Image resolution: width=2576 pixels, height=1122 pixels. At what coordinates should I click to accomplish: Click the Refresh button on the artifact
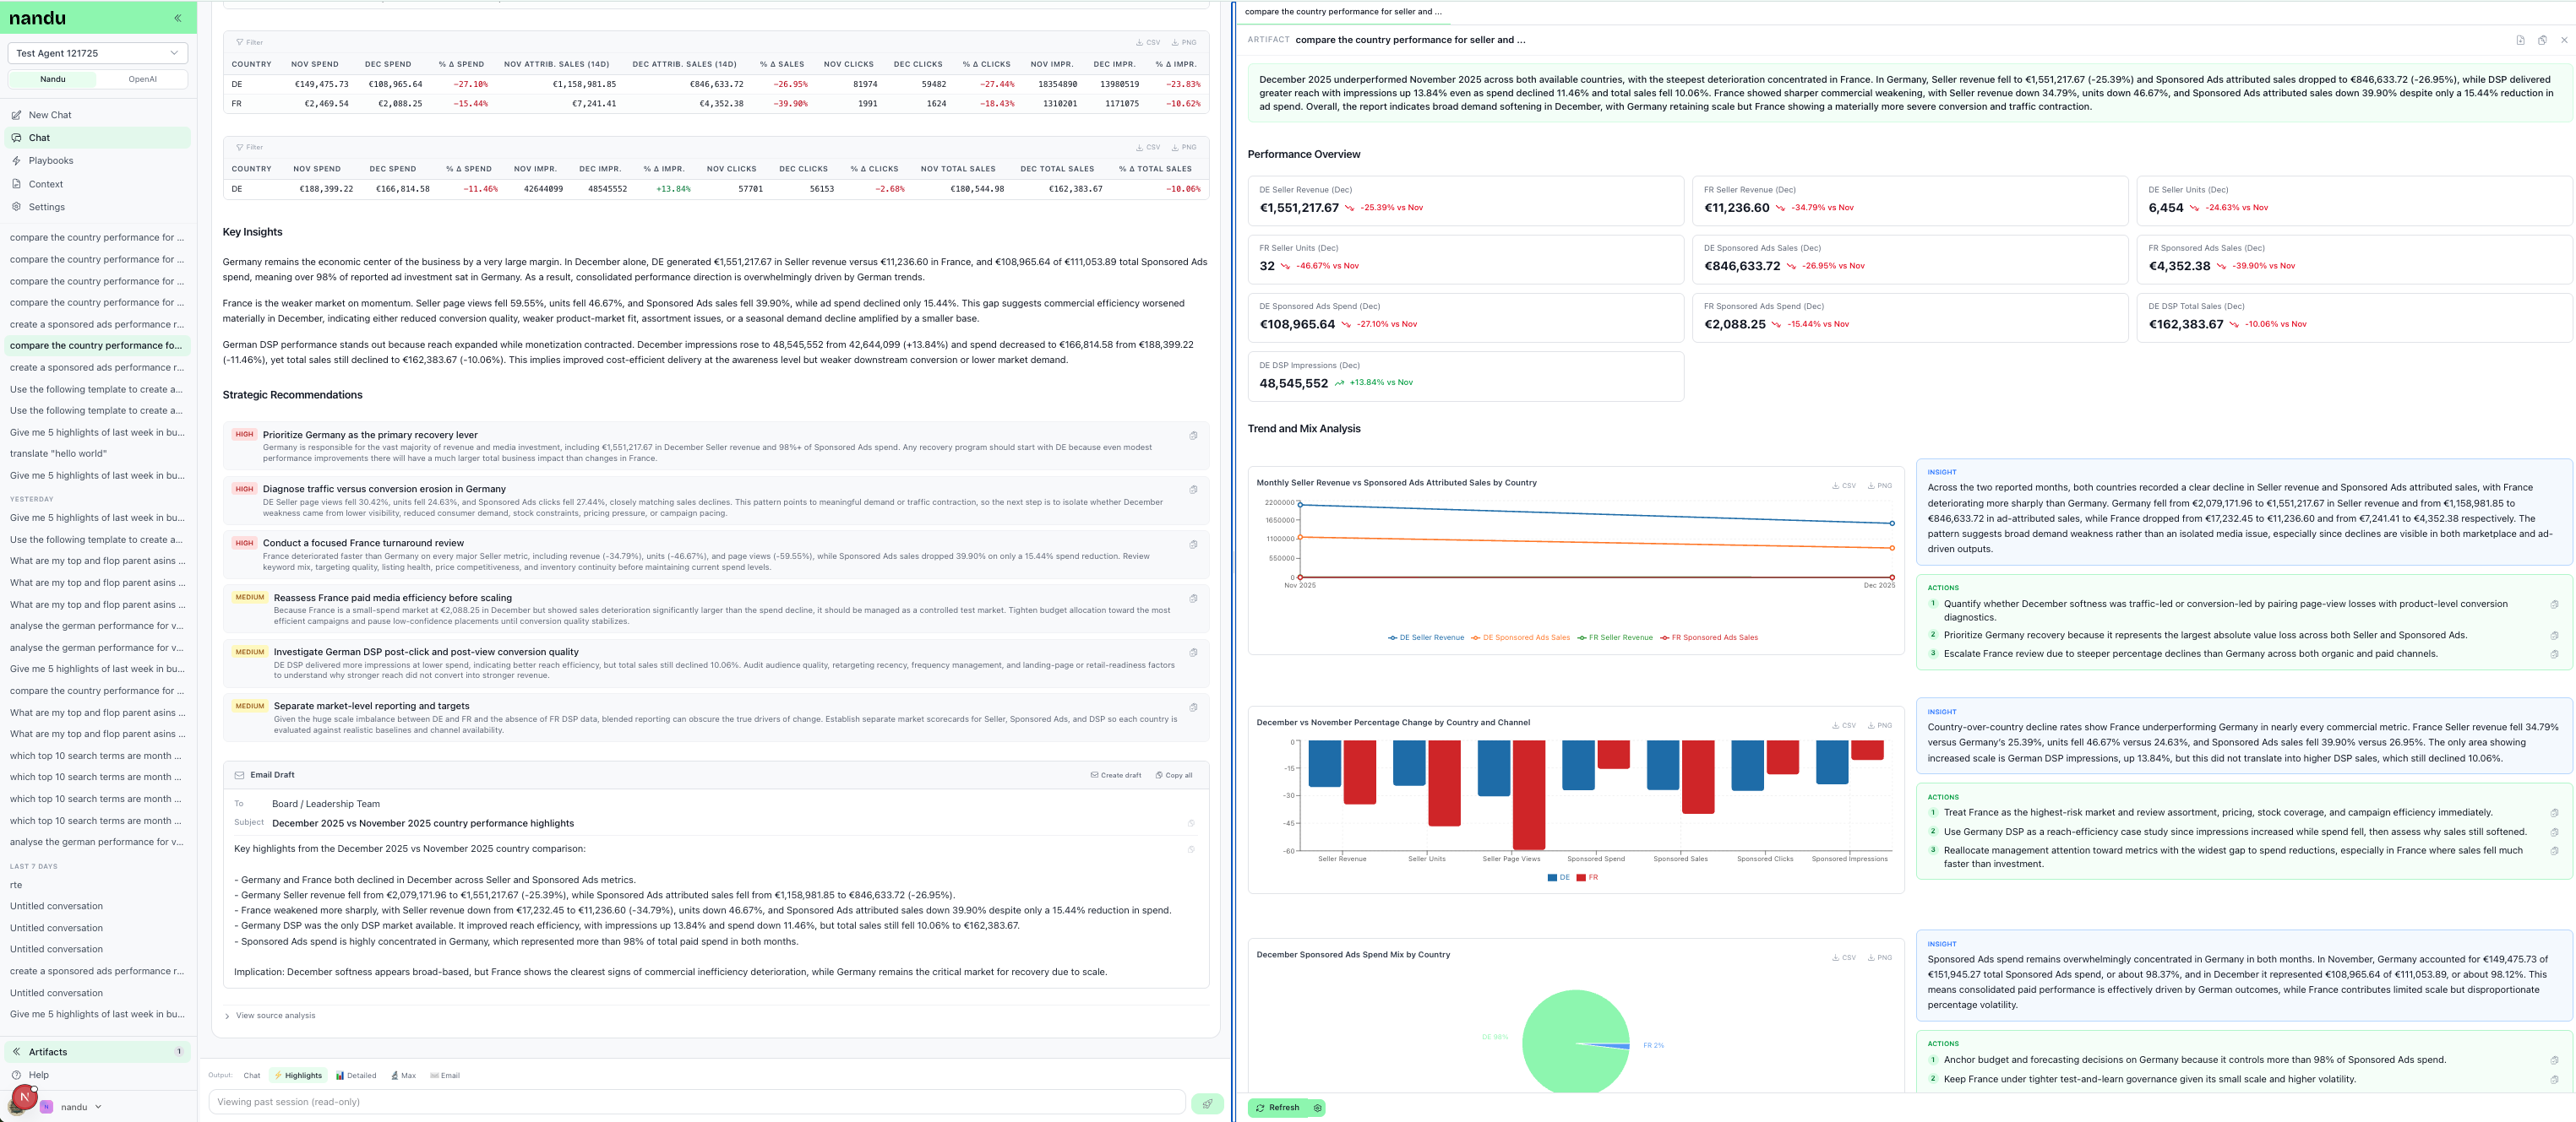tap(1283, 1107)
